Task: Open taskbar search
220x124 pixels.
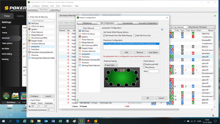Action: (x=10, y=121)
